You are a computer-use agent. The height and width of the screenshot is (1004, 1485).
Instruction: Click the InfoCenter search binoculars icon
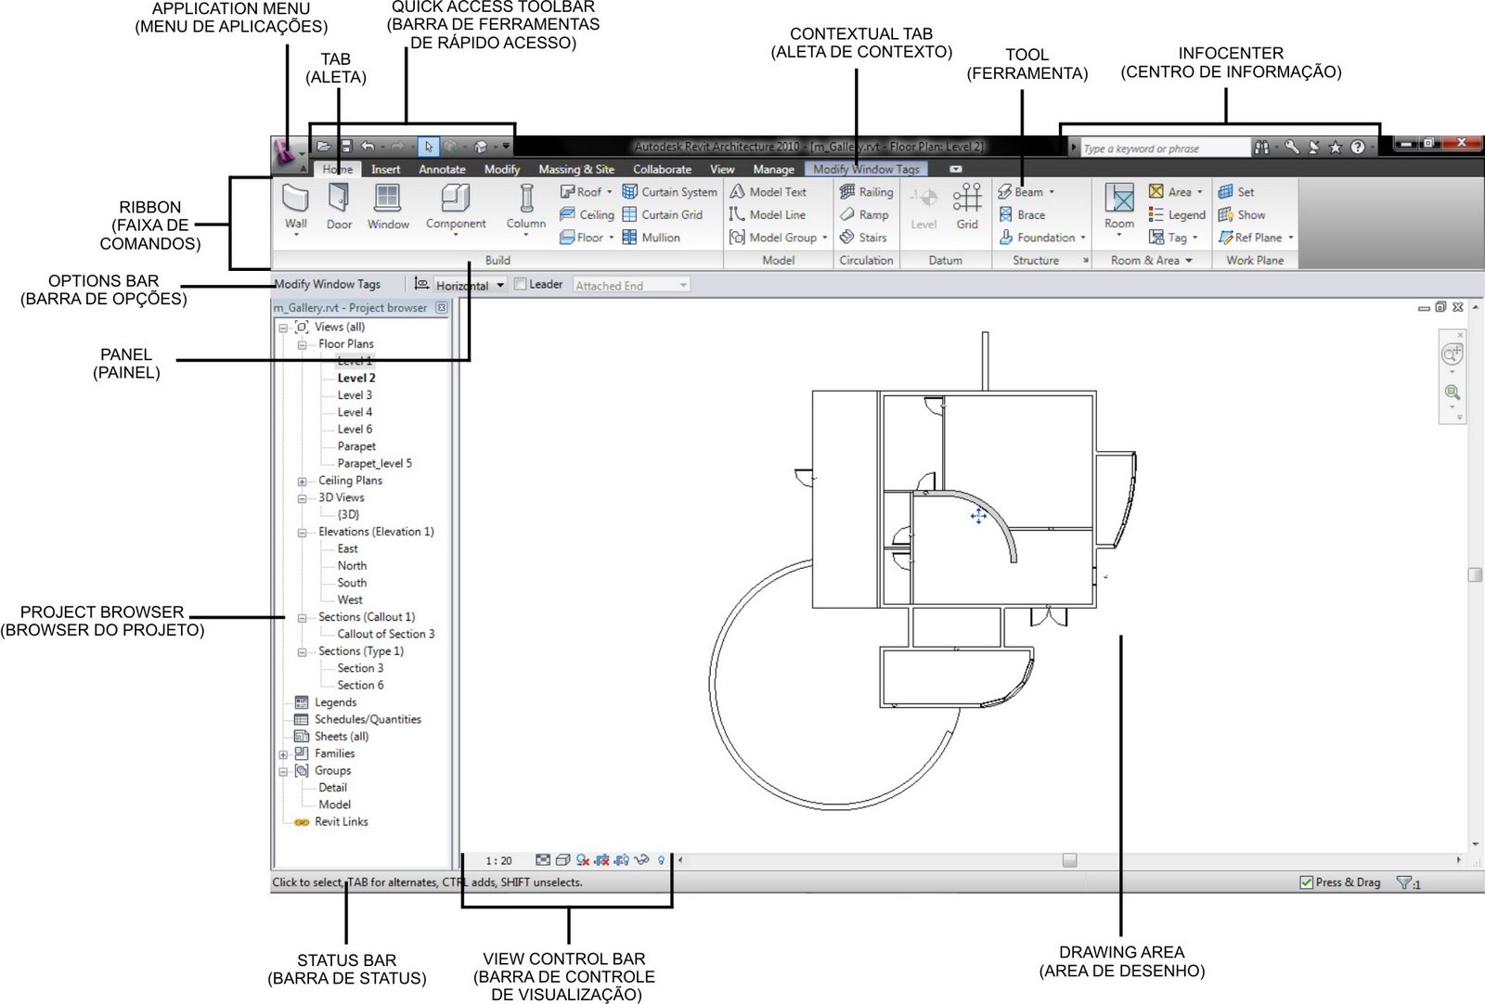tap(1261, 148)
